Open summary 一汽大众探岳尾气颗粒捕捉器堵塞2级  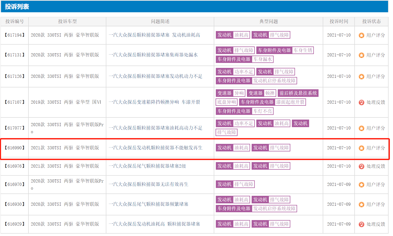click(x=147, y=166)
